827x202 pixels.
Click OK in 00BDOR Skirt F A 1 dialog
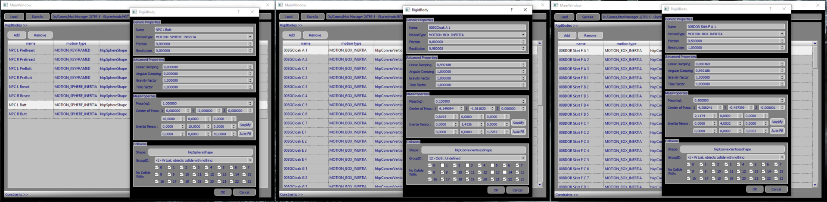click(x=754, y=189)
